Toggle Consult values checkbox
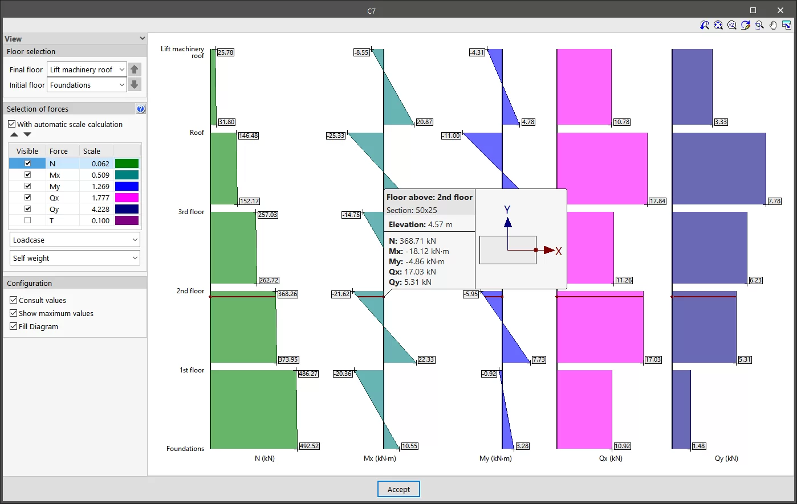The width and height of the screenshot is (797, 504). tap(14, 300)
